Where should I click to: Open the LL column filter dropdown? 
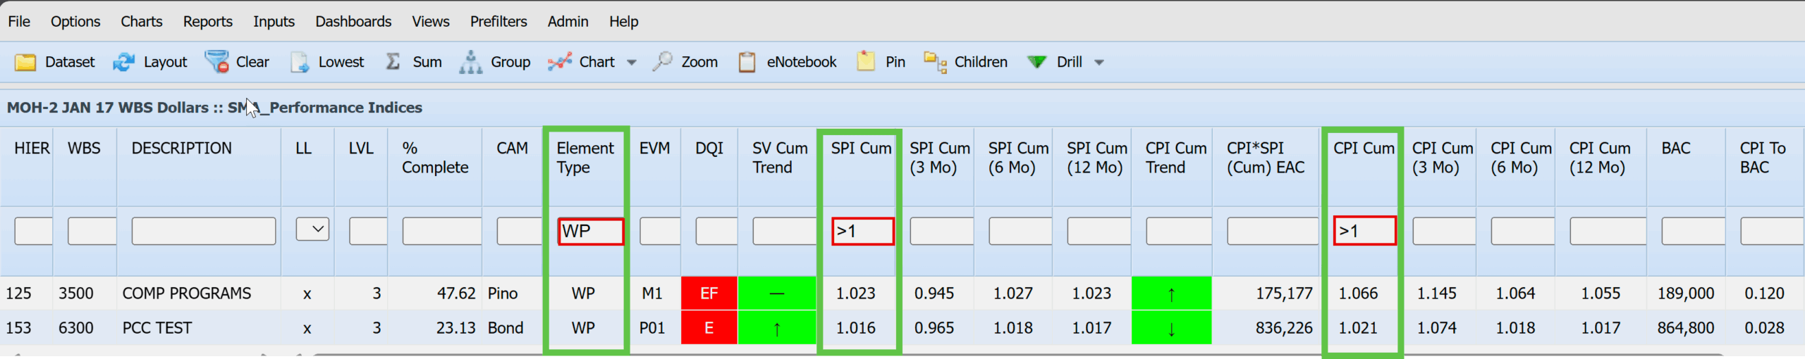tap(312, 229)
